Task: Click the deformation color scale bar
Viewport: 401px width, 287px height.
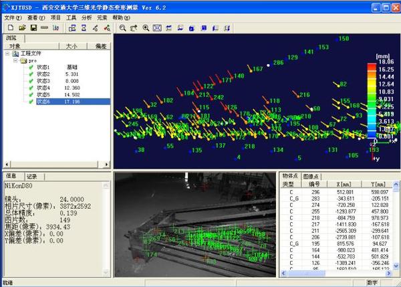Action: [372, 101]
